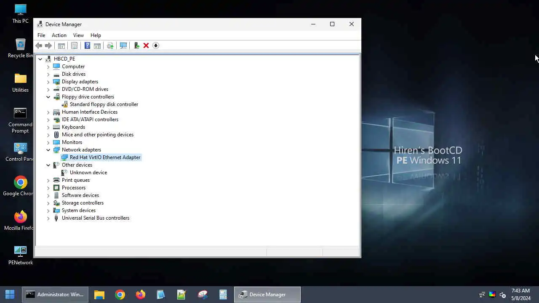Screen dimensions: 539x303
Task: Select the Unknown device entry
Action: (88, 173)
